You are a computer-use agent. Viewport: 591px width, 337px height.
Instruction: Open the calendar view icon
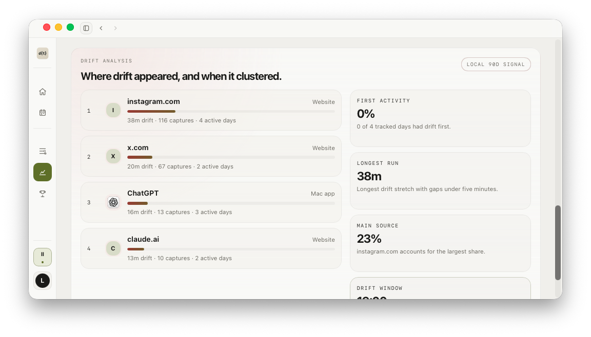[x=43, y=113]
